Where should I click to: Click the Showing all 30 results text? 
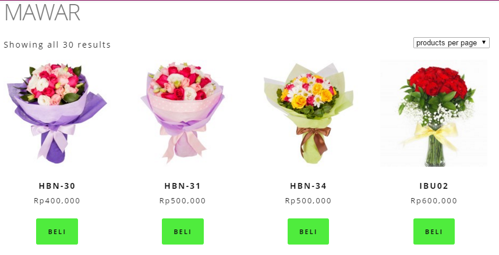57,45
